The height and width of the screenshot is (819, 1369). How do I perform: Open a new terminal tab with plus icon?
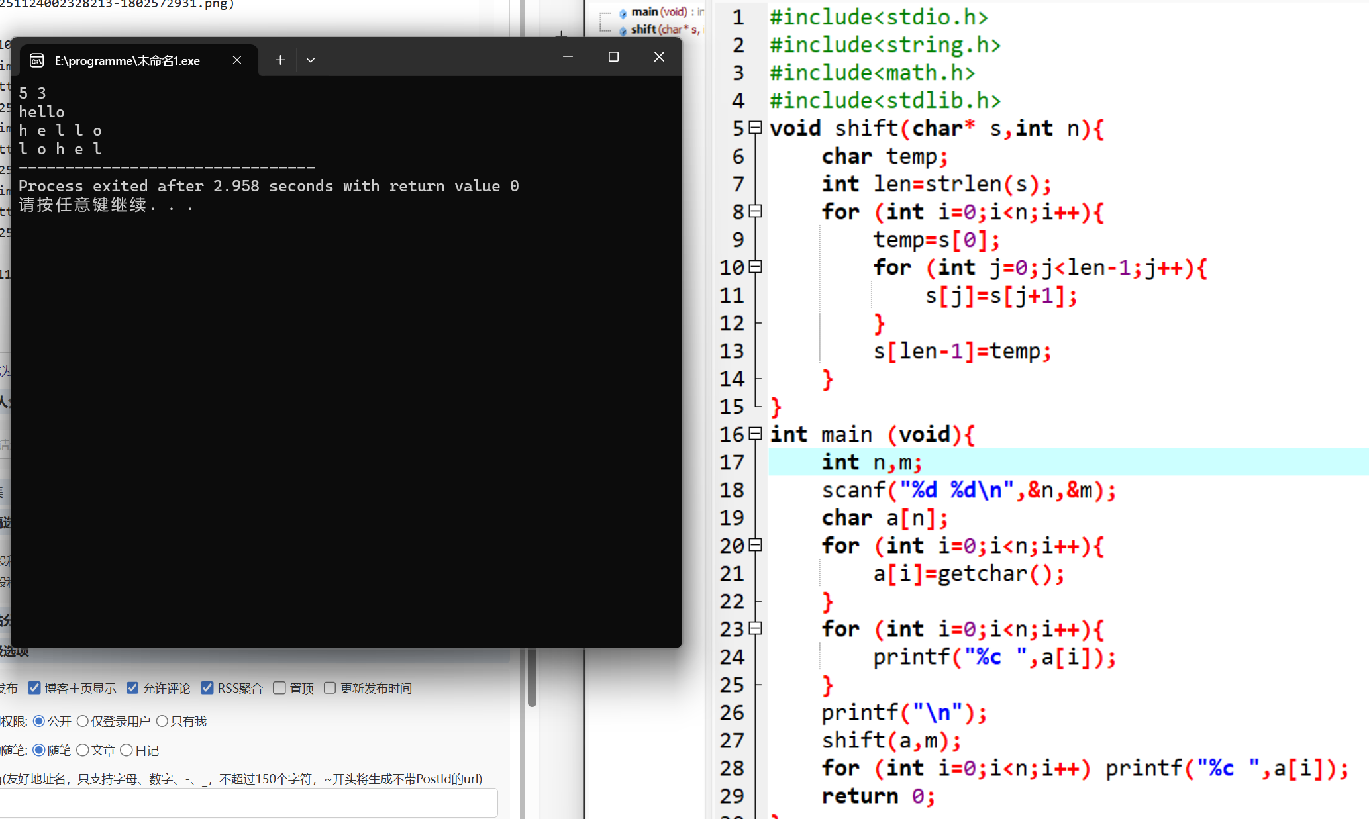pos(280,60)
